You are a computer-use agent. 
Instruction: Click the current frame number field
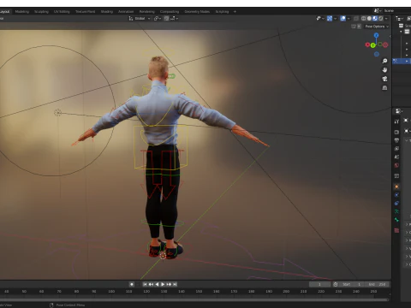(x=319, y=284)
